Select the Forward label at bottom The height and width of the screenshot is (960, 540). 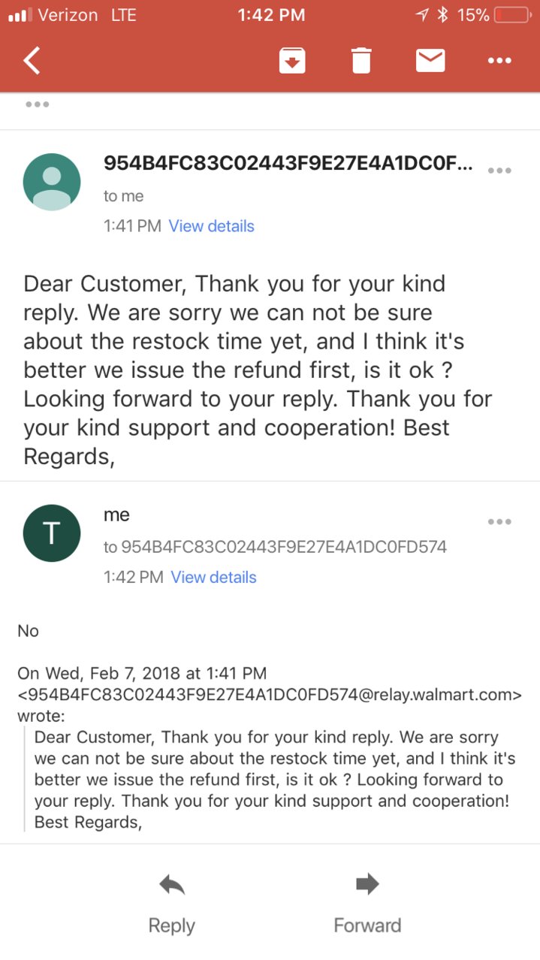[367, 925]
